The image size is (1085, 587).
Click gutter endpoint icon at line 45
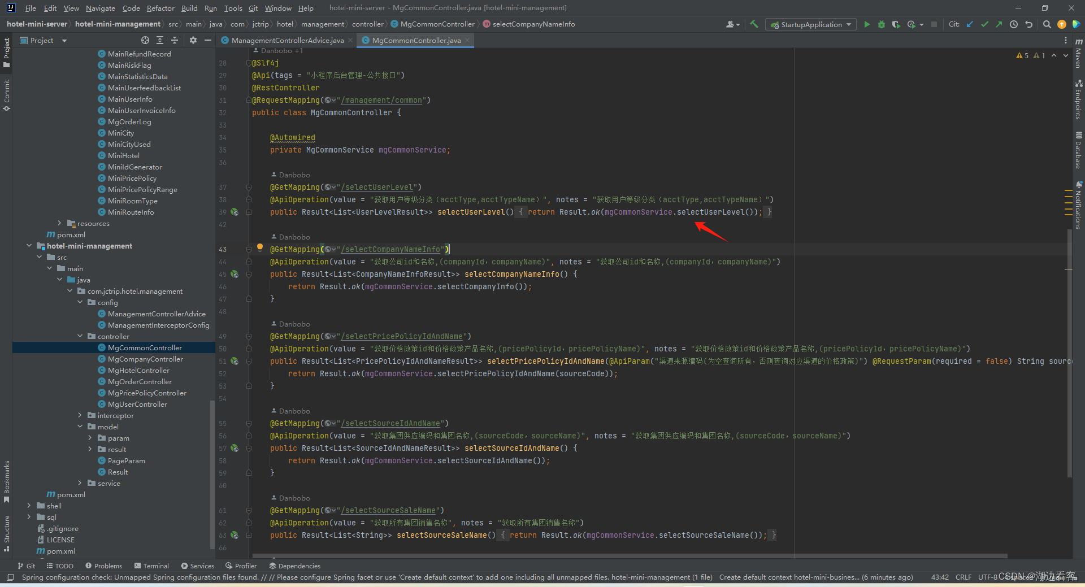pyautogui.click(x=235, y=275)
